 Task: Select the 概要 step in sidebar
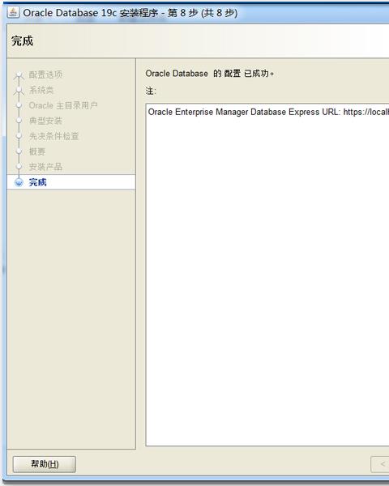coord(37,151)
